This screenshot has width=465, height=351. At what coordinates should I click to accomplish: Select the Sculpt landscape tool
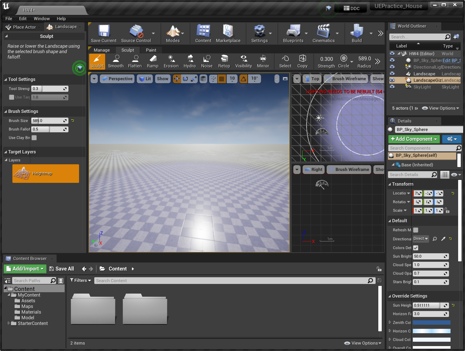pos(97,62)
